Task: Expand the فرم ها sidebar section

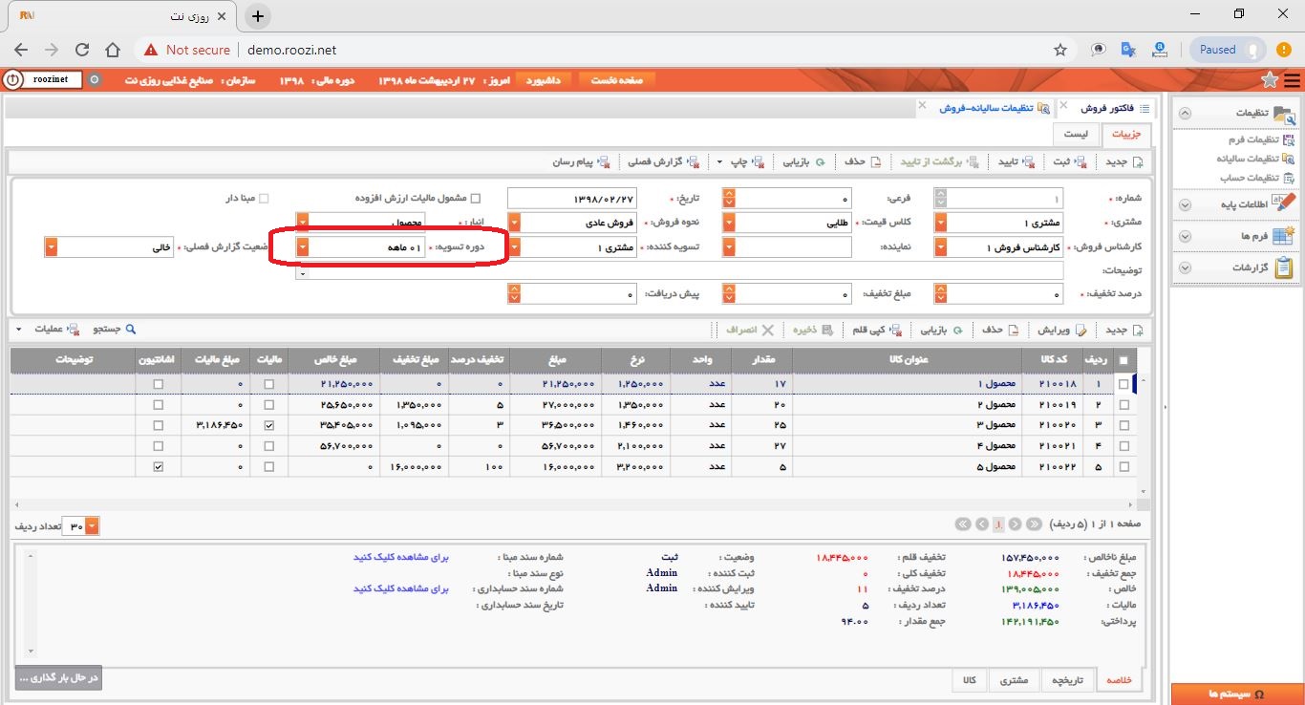Action: click(1186, 236)
